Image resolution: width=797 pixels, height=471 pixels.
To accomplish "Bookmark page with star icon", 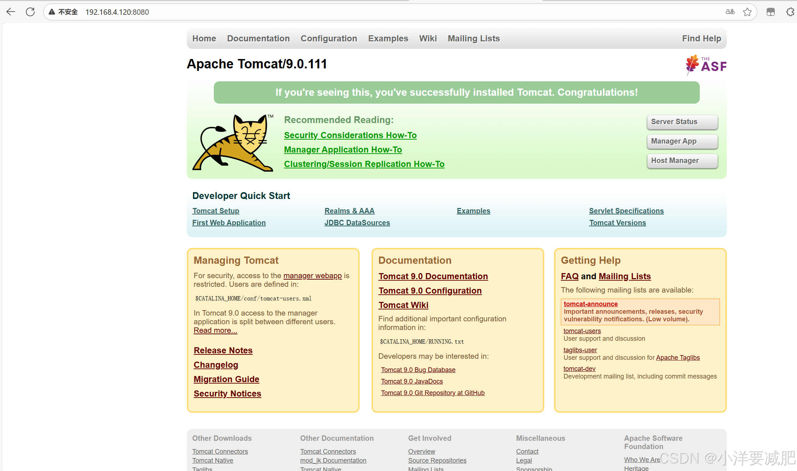I will (747, 12).
